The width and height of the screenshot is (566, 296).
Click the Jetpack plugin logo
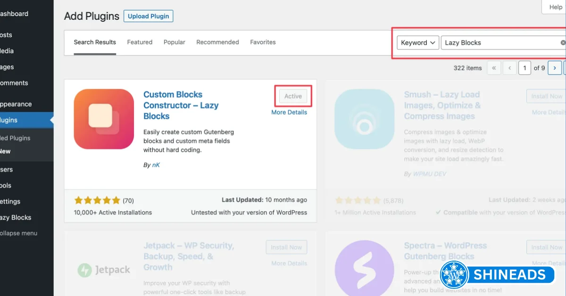click(x=104, y=270)
